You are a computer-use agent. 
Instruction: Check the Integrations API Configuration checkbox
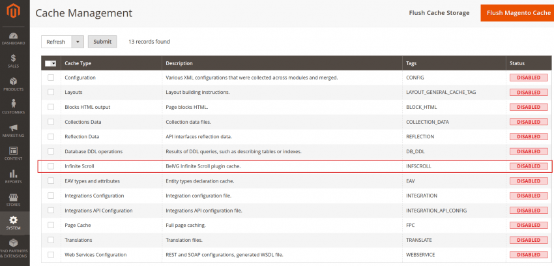click(x=51, y=210)
